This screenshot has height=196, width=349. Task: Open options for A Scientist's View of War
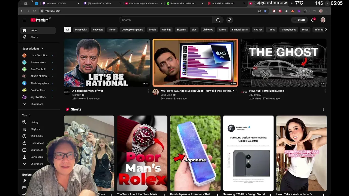coord(148,91)
